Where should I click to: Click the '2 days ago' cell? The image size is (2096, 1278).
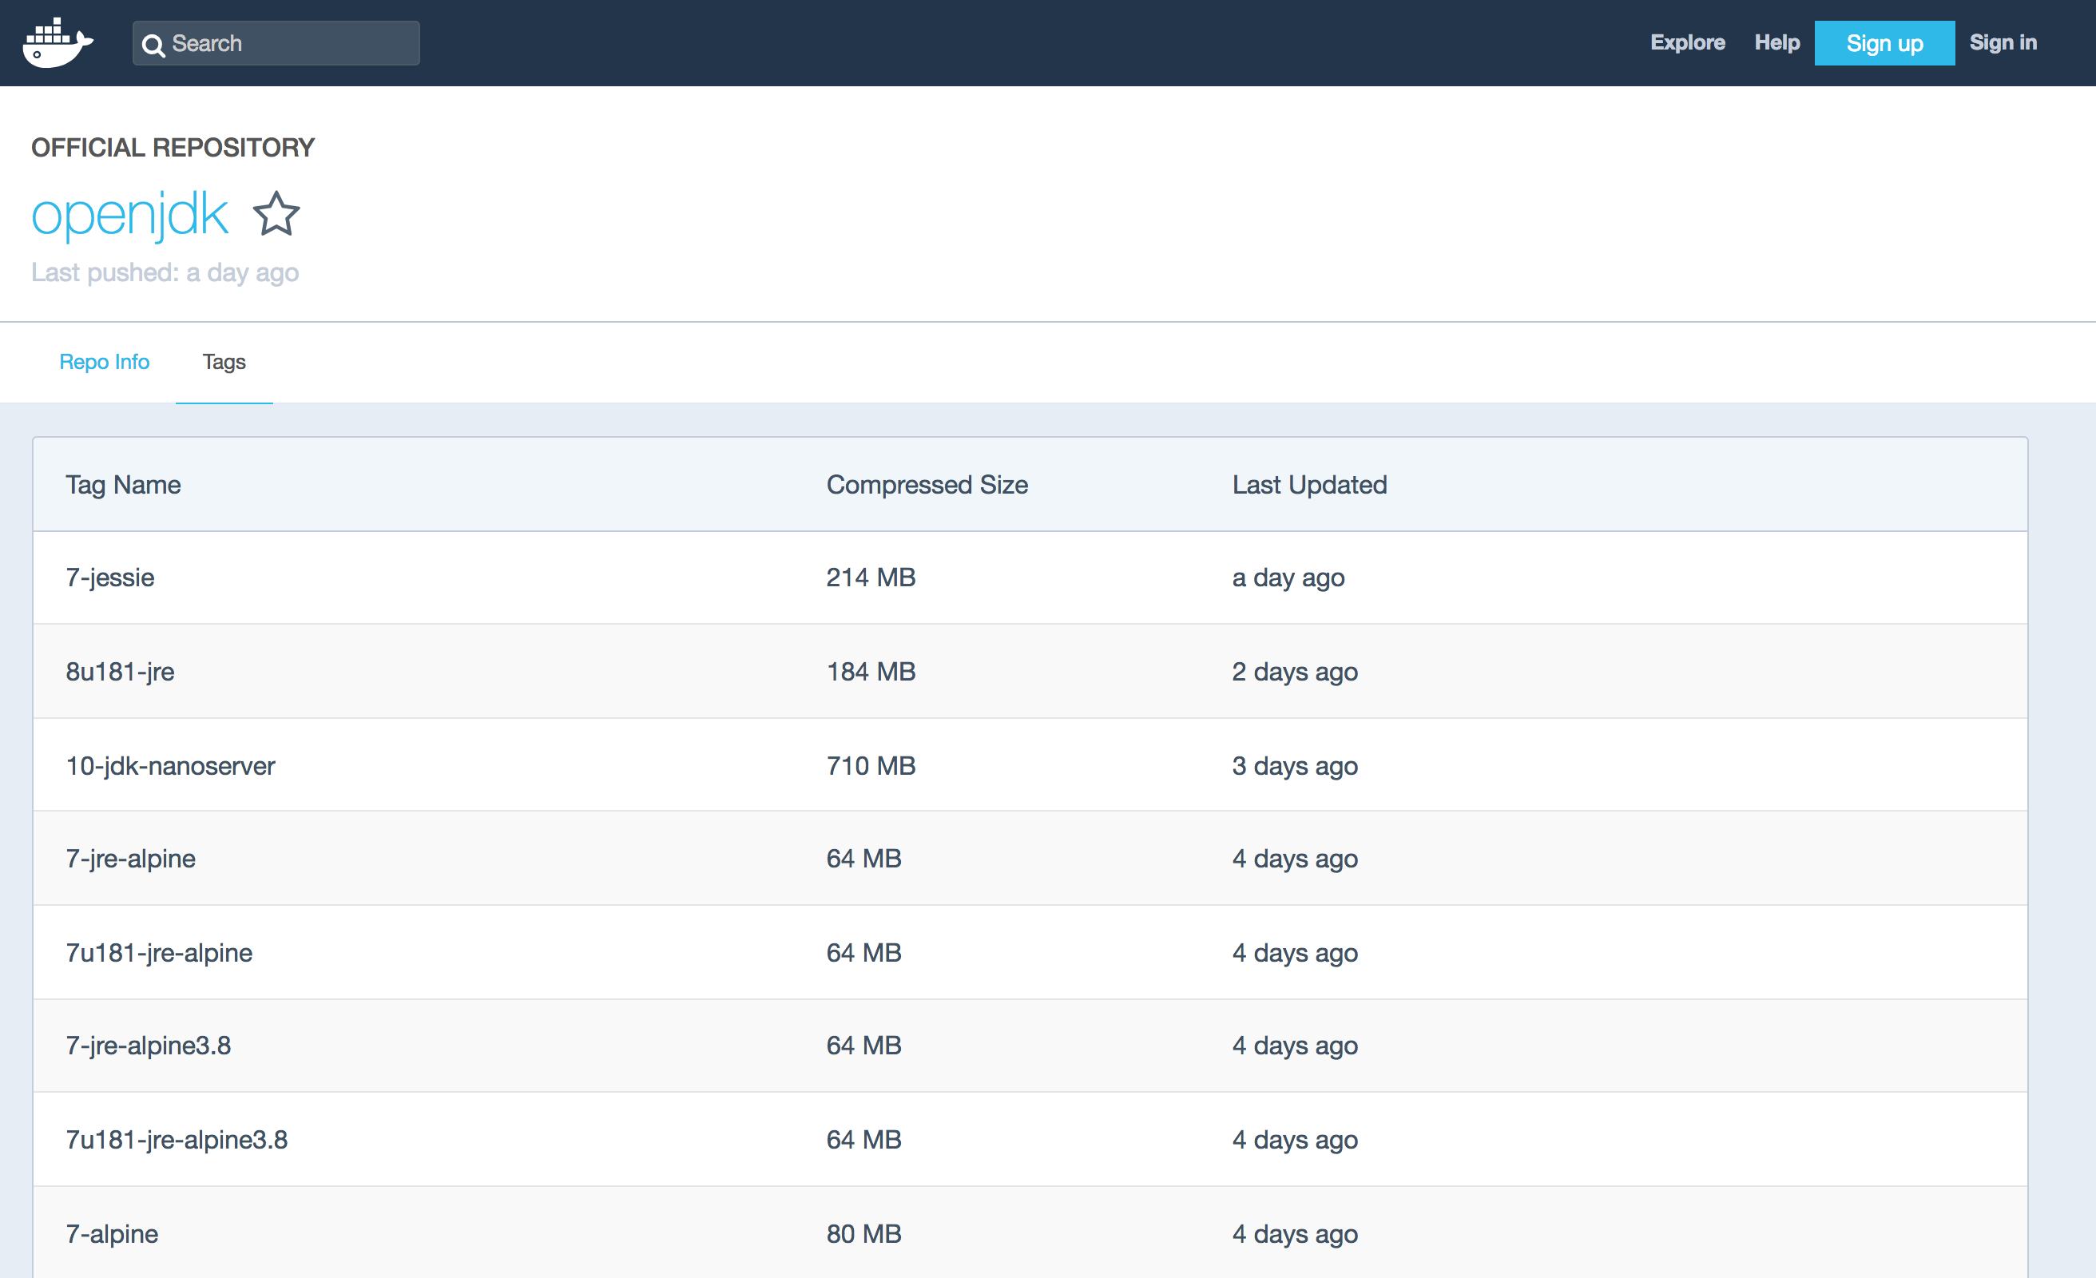[x=1295, y=673]
